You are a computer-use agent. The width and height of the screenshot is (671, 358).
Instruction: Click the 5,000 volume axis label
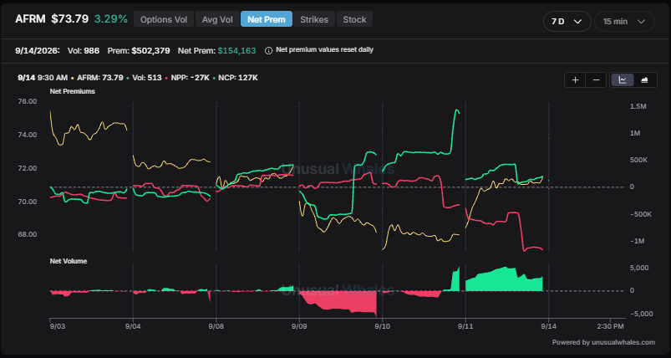point(640,268)
